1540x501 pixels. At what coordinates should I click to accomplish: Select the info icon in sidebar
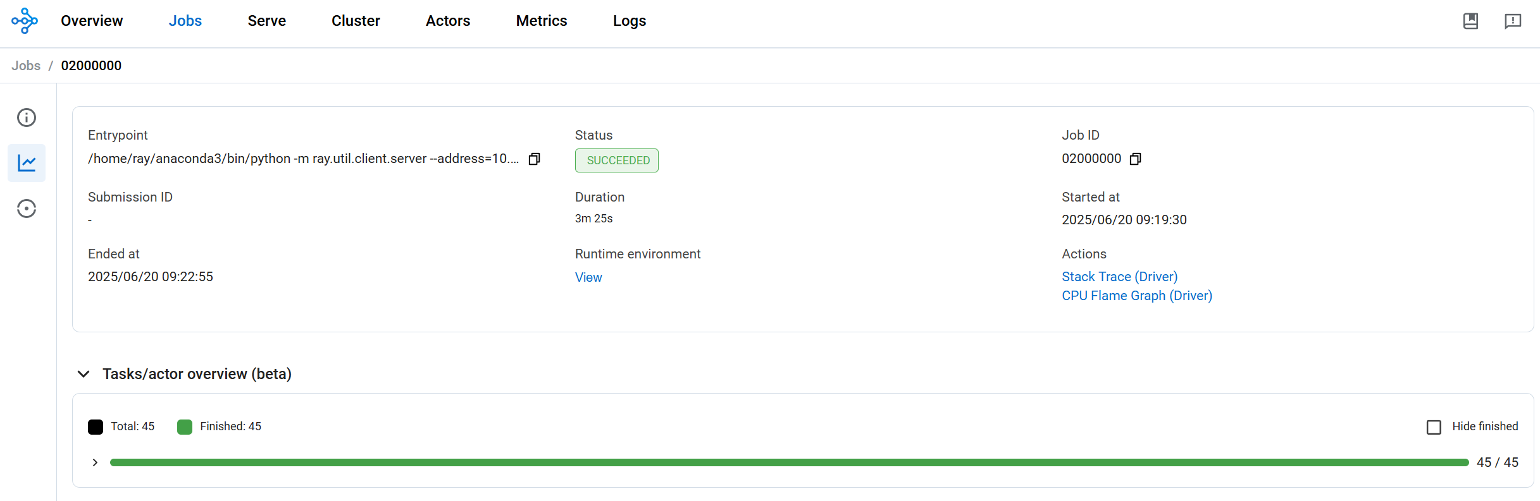coord(27,118)
